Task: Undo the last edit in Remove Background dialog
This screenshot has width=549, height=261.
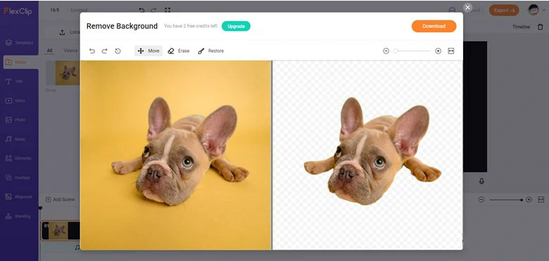Action: (x=92, y=51)
